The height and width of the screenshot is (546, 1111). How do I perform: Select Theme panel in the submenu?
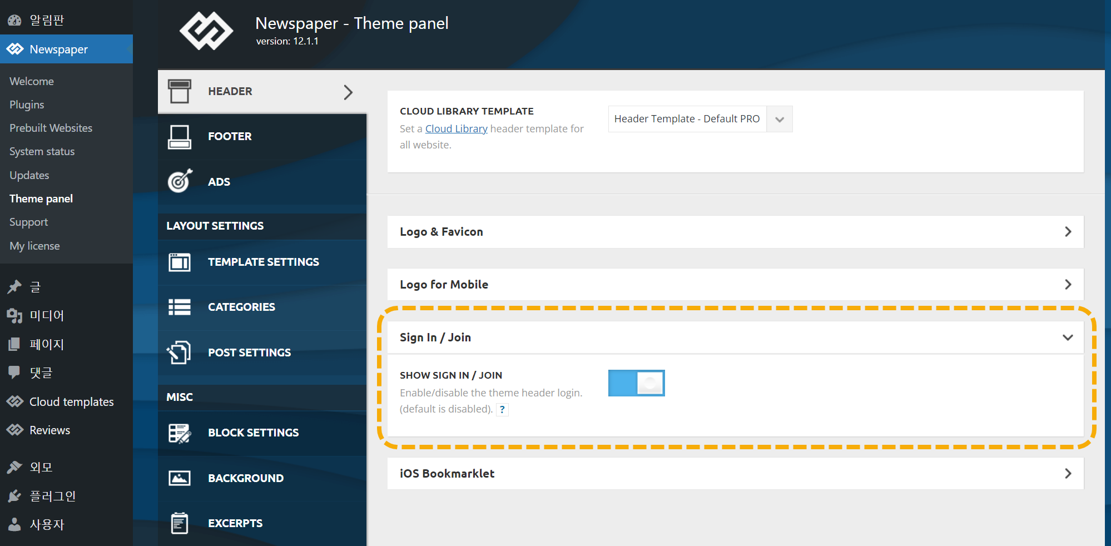point(41,198)
